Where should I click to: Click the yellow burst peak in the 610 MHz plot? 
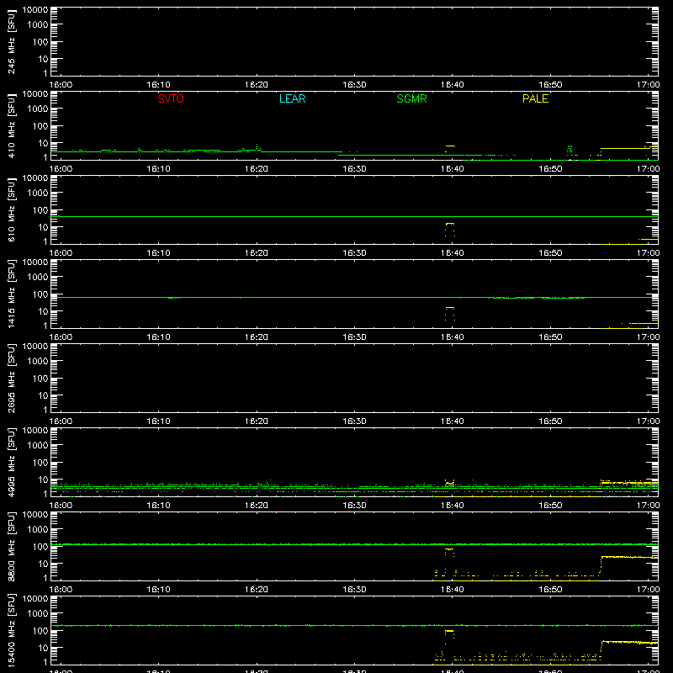(x=450, y=224)
